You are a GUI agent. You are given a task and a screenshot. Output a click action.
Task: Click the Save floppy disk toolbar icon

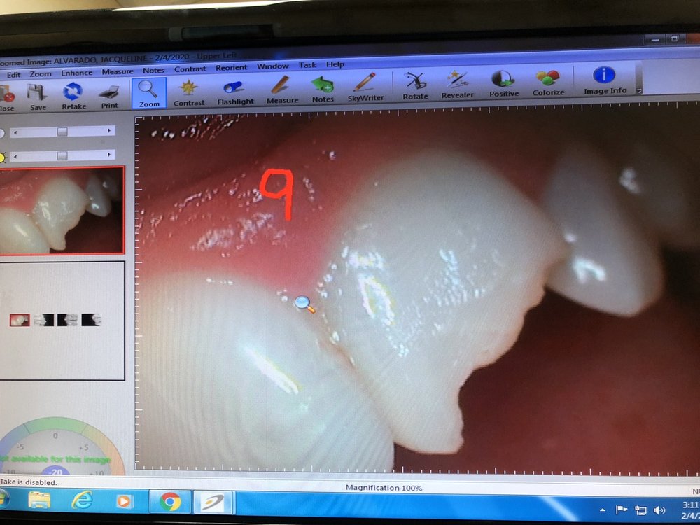[38, 97]
